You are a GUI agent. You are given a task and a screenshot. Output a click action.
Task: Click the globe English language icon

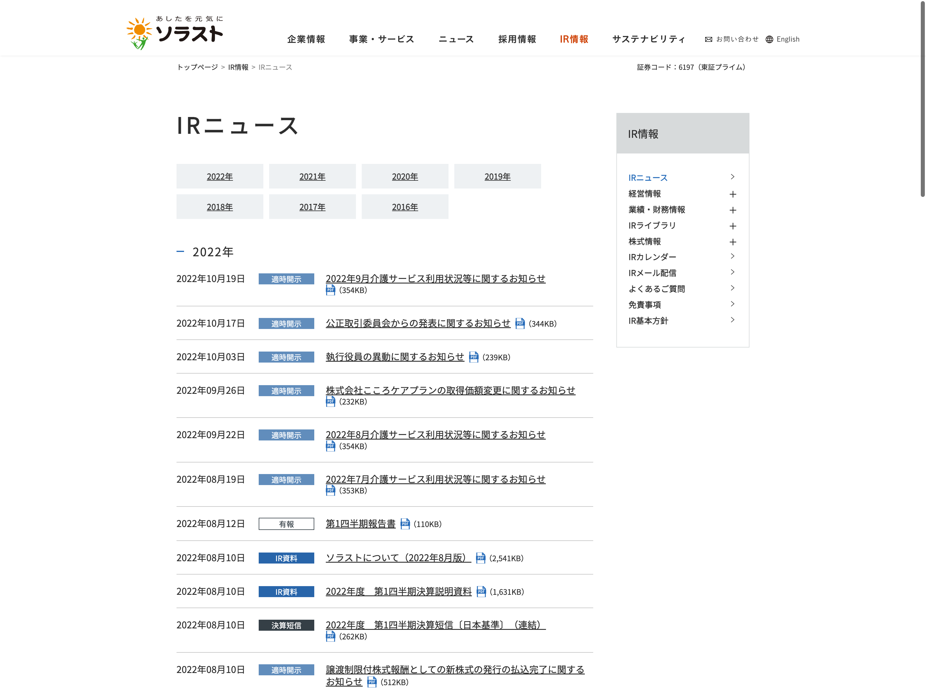[x=769, y=39]
